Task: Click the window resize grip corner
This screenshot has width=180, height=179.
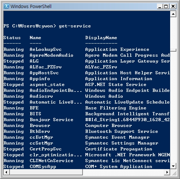Action: point(173,172)
